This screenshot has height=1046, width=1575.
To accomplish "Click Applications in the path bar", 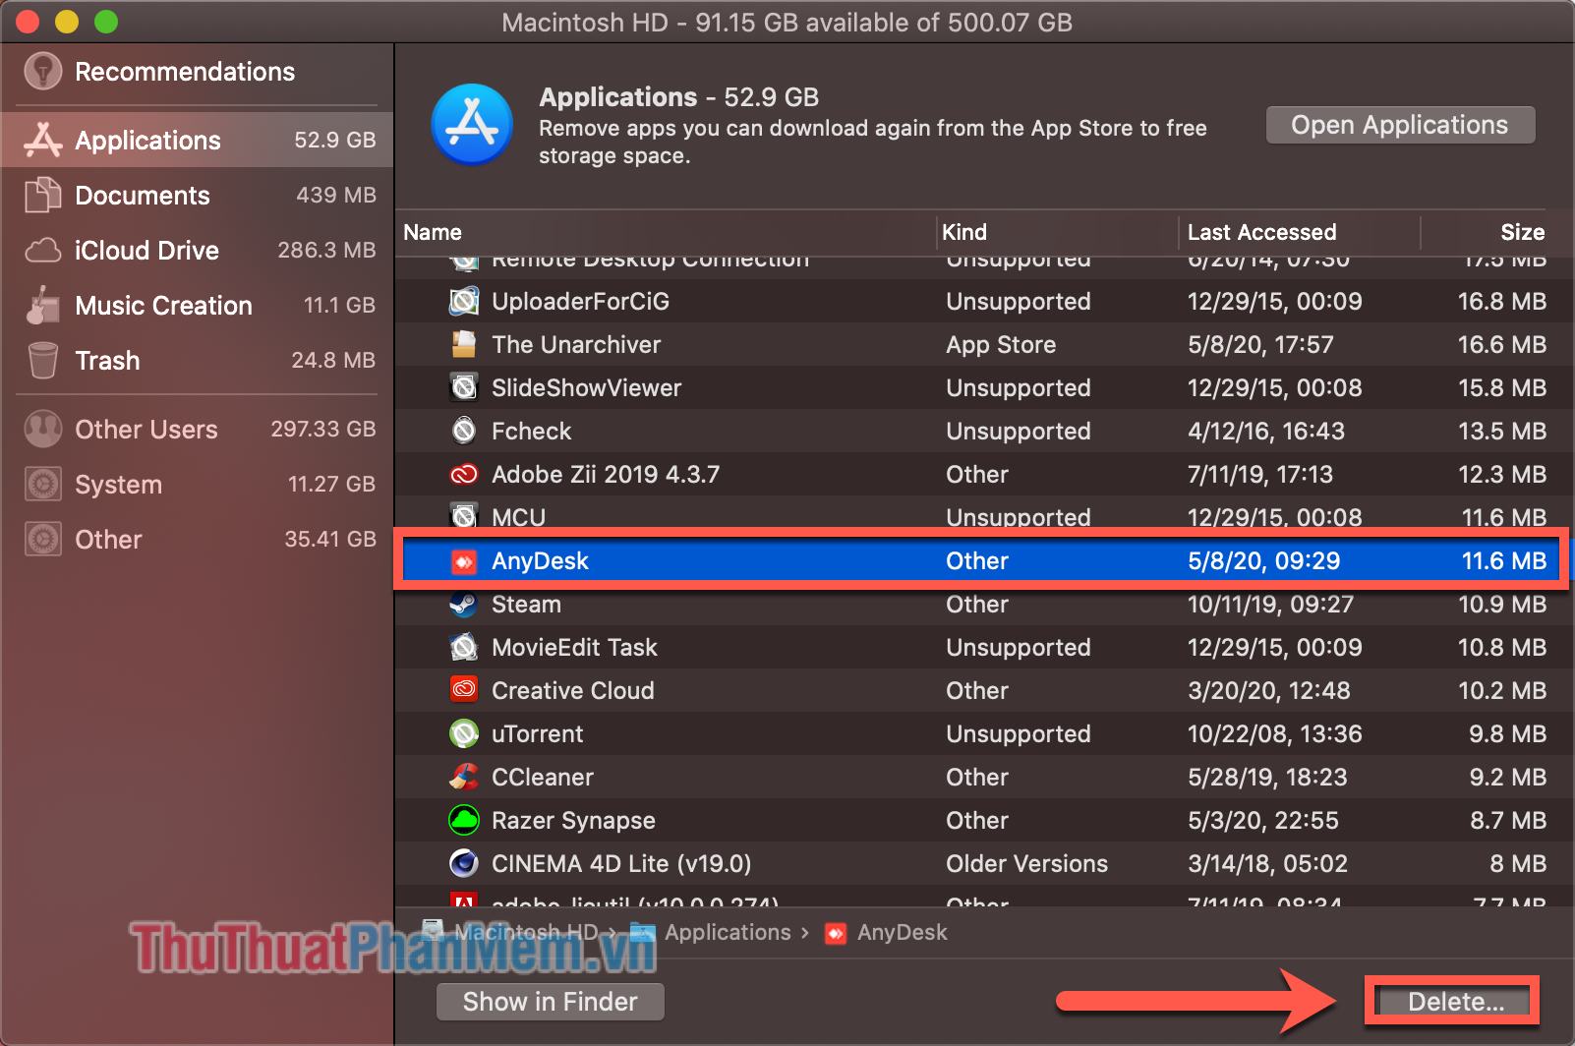I will 728,932.
